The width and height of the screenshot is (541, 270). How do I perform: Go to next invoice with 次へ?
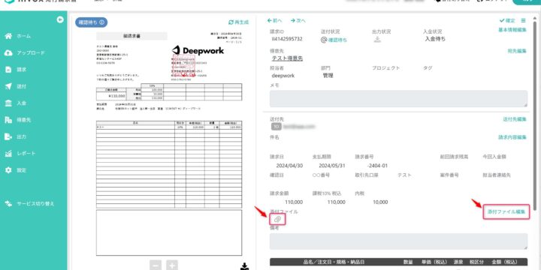point(298,21)
